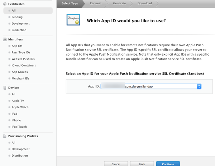
Task: Open Merchant IDs in sidebar
Action: point(20,79)
